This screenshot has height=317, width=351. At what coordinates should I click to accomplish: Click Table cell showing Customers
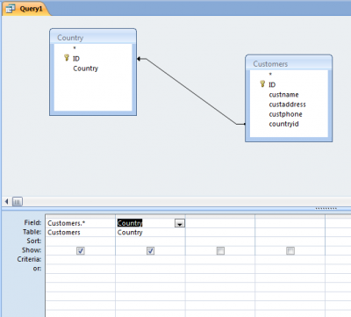(81, 233)
